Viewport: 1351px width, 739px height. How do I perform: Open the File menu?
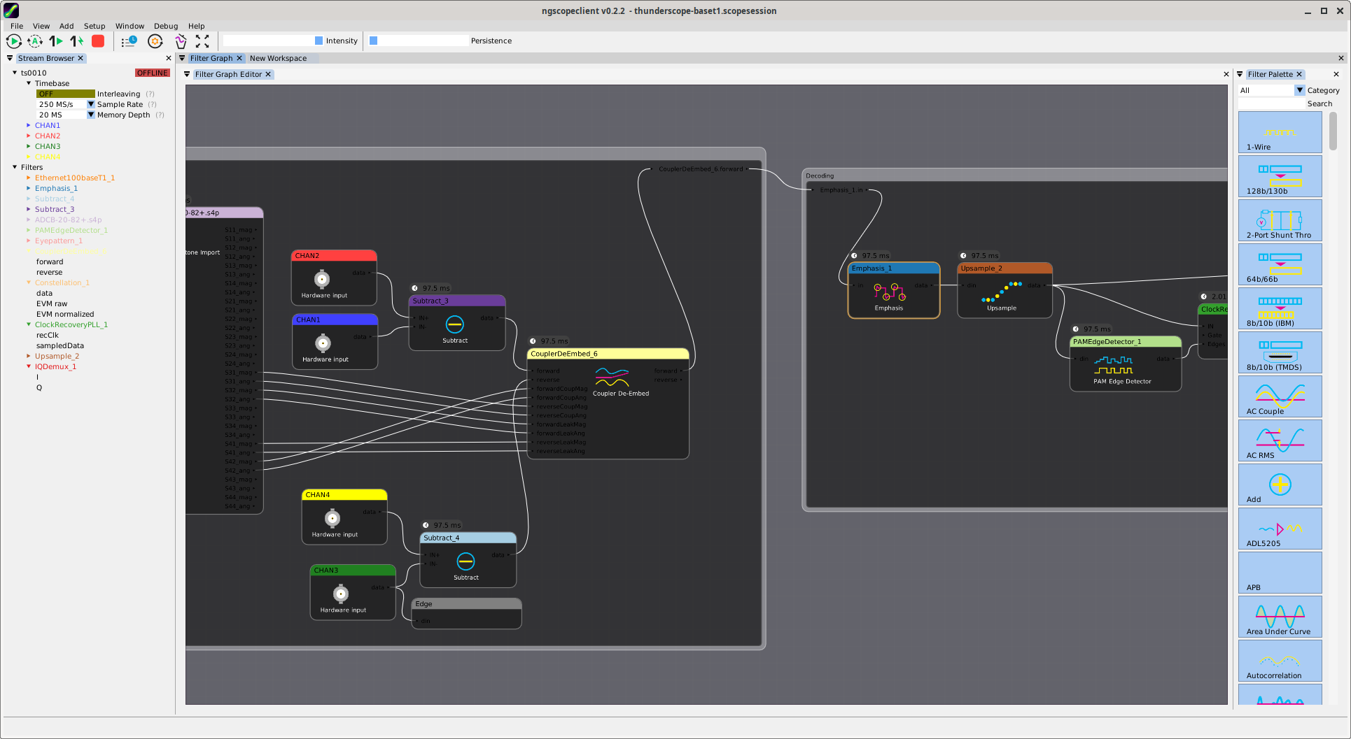point(17,26)
